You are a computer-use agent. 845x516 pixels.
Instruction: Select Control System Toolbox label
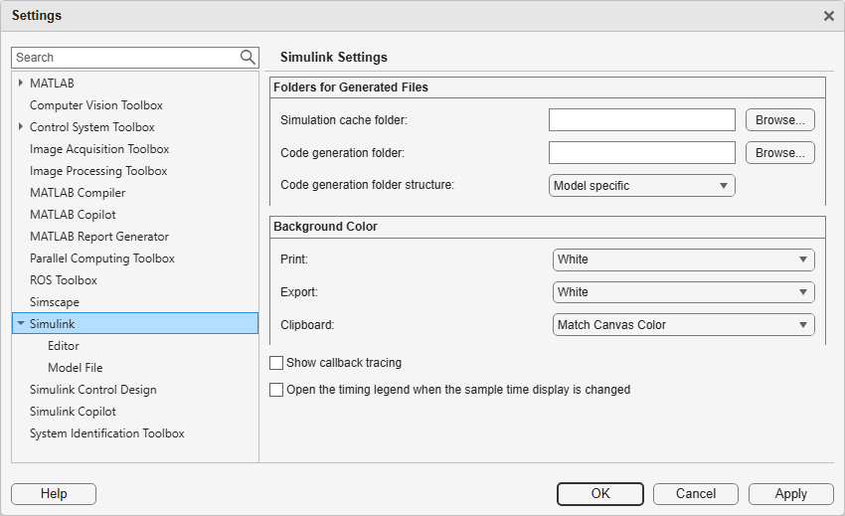click(92, 127)
